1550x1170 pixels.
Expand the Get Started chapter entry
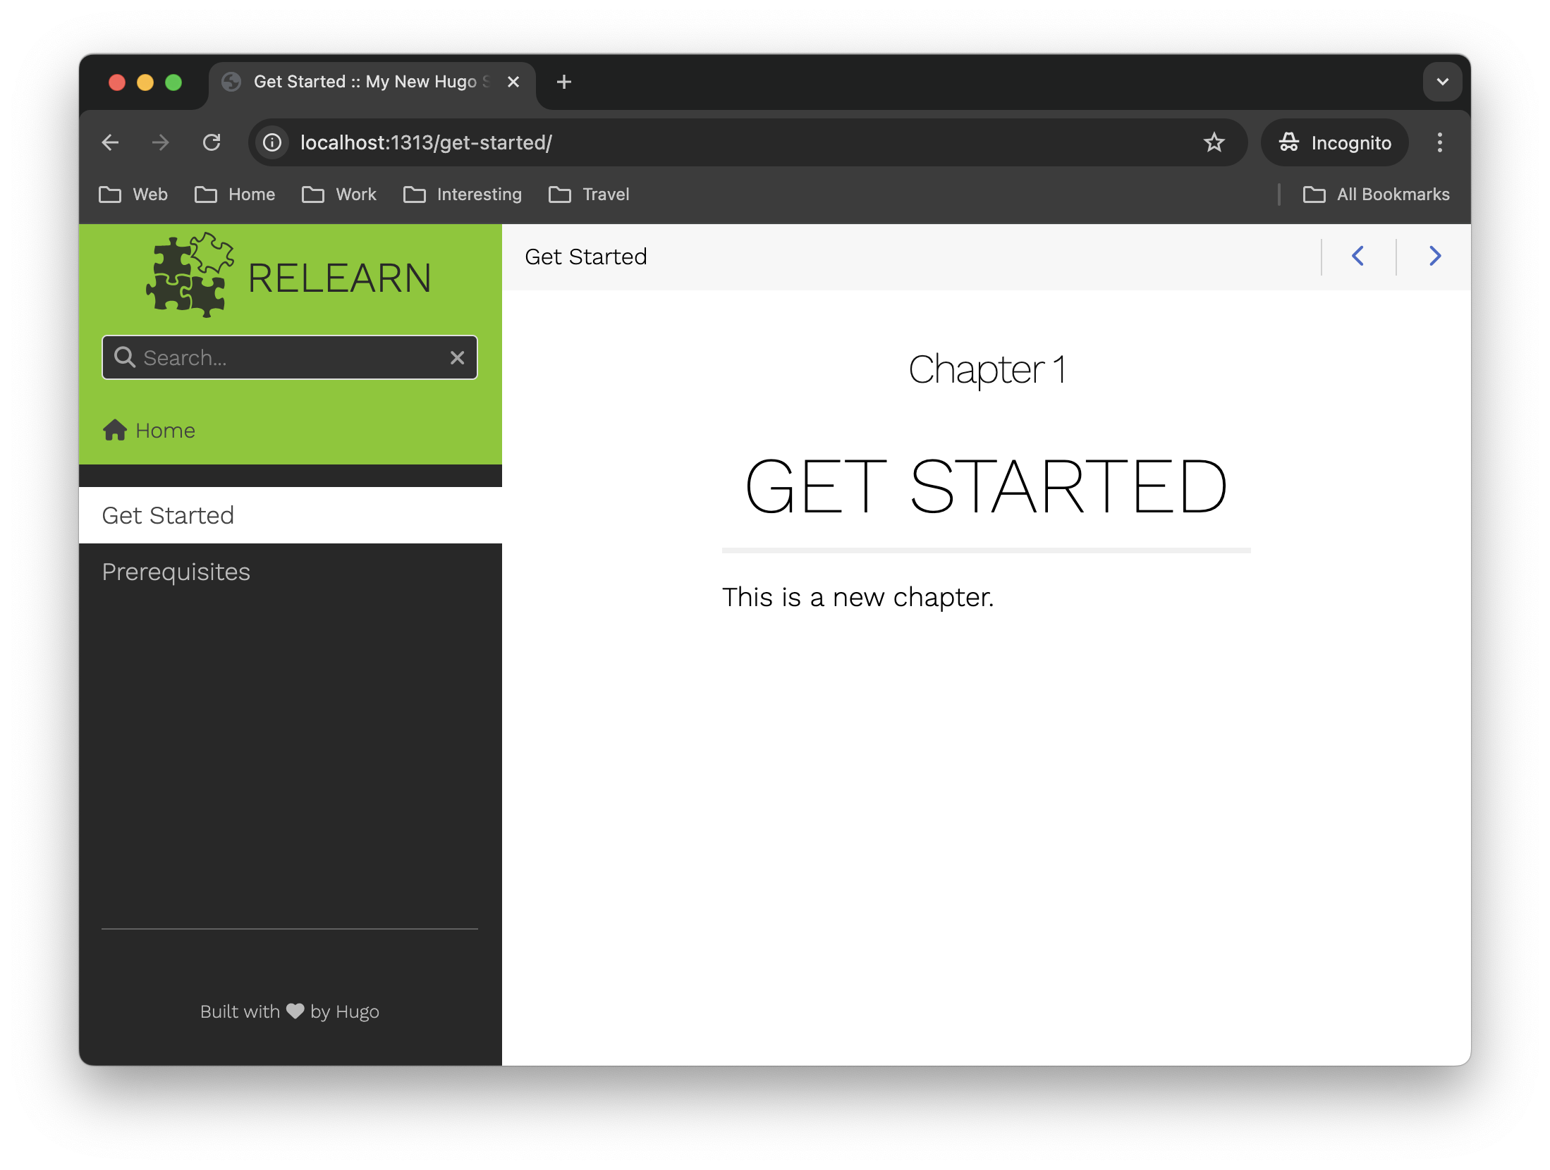coord(167,515)
